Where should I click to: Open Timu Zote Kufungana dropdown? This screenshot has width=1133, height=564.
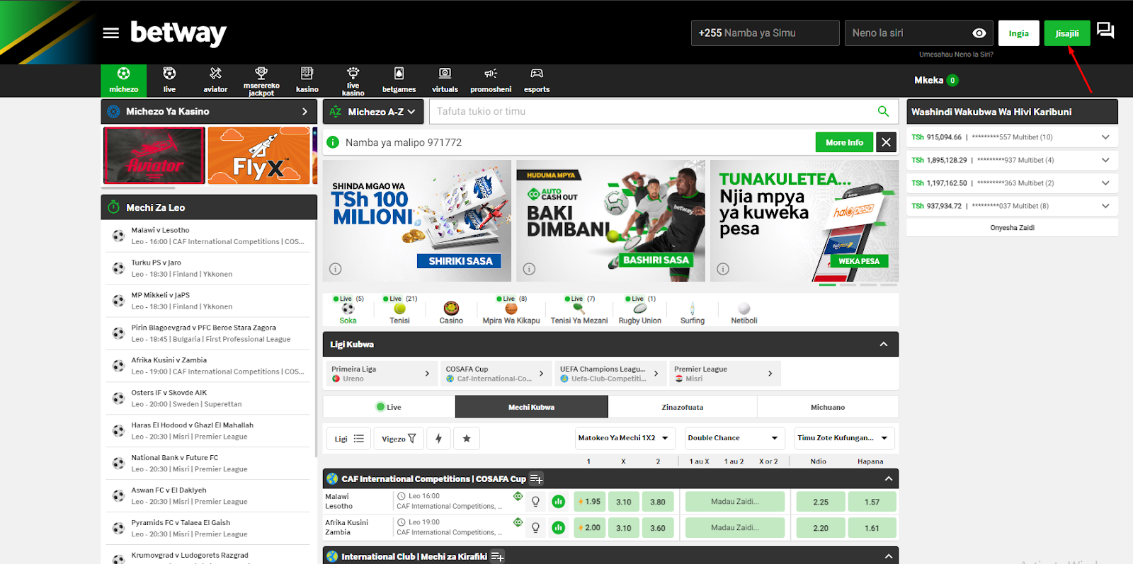pos(843,438)
